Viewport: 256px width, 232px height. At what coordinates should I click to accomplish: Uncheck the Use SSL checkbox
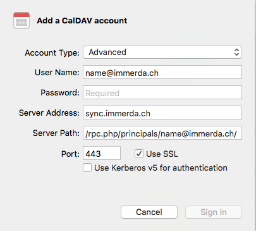pos(139,154)
